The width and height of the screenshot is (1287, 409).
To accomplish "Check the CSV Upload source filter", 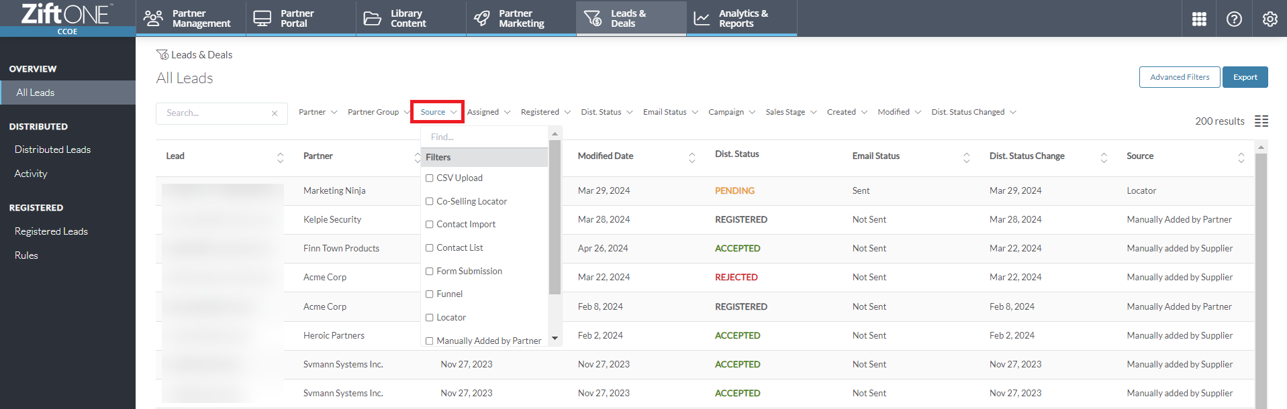I will [430, 178].
